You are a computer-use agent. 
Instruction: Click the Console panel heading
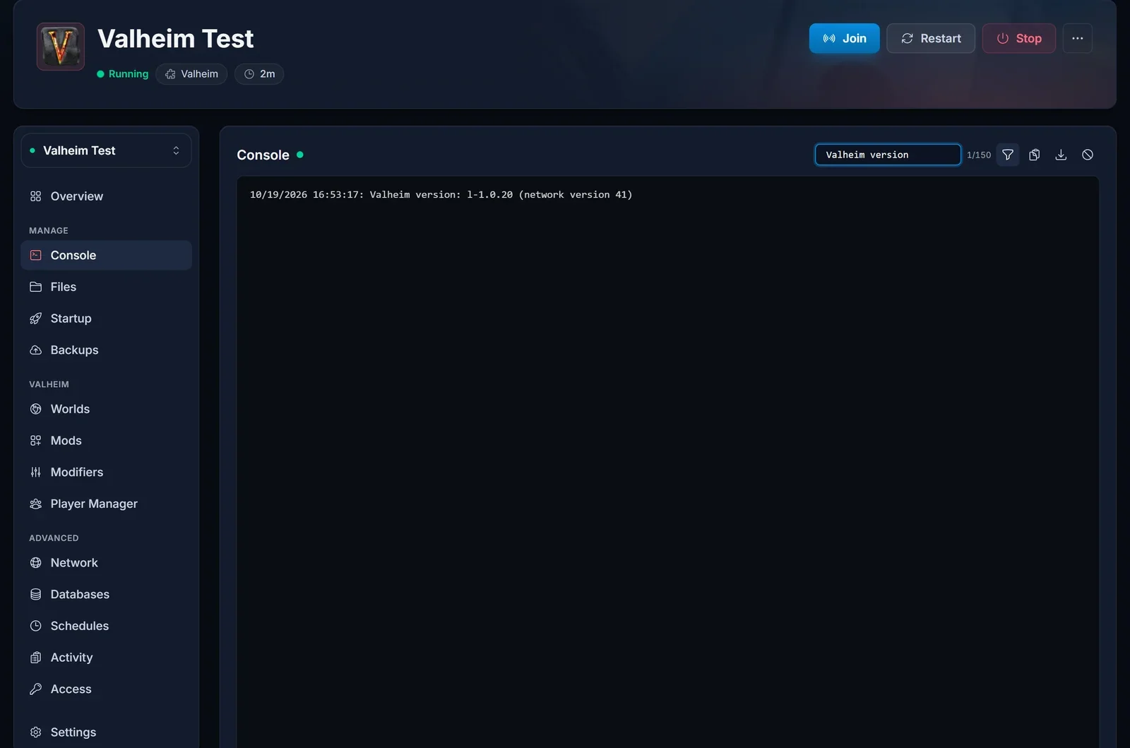click(x=263, y=155)
